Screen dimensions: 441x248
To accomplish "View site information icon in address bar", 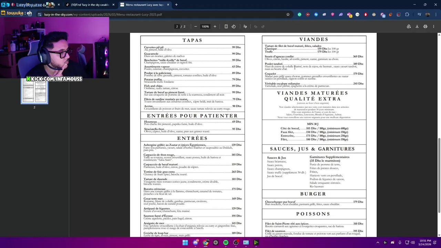I will 40,14.
